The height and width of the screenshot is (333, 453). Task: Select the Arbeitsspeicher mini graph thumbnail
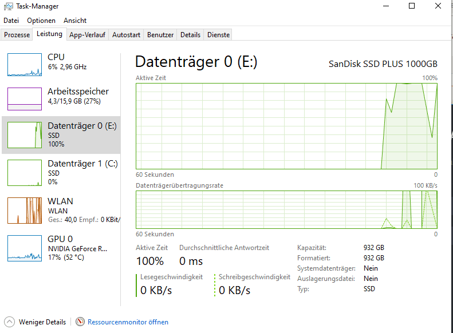[25, 99]
